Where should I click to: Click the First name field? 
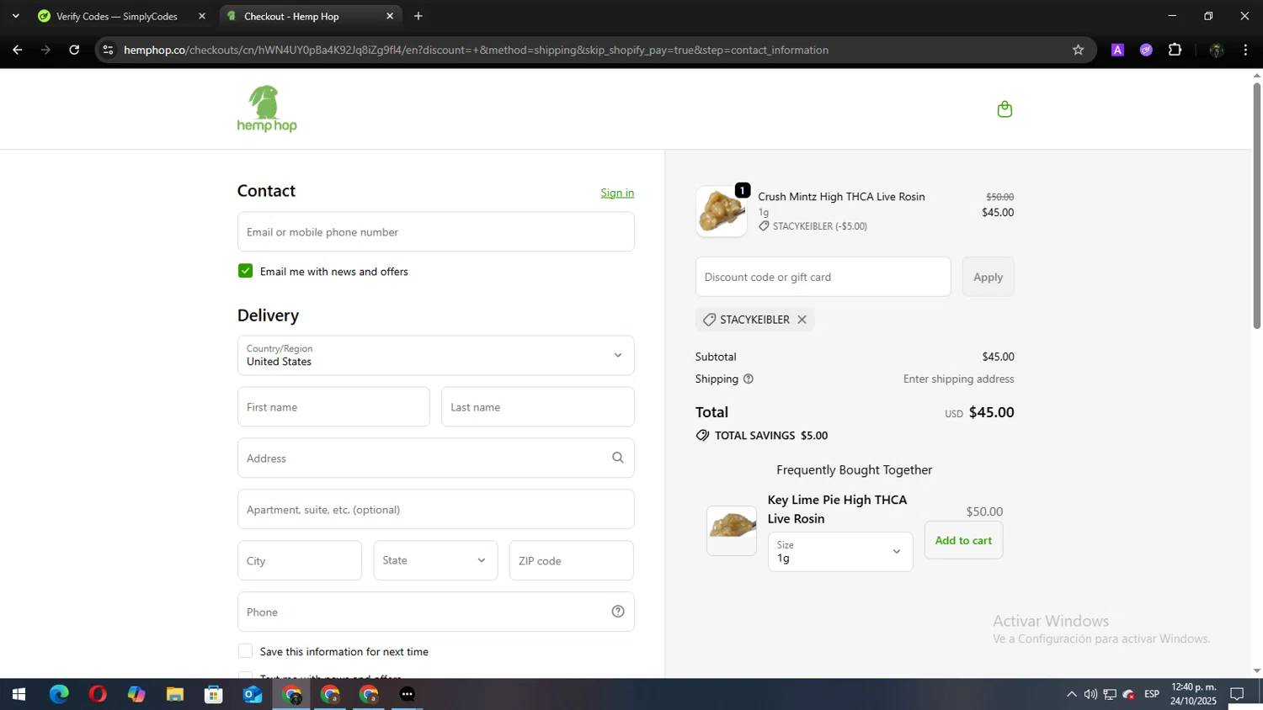point(333,407)
